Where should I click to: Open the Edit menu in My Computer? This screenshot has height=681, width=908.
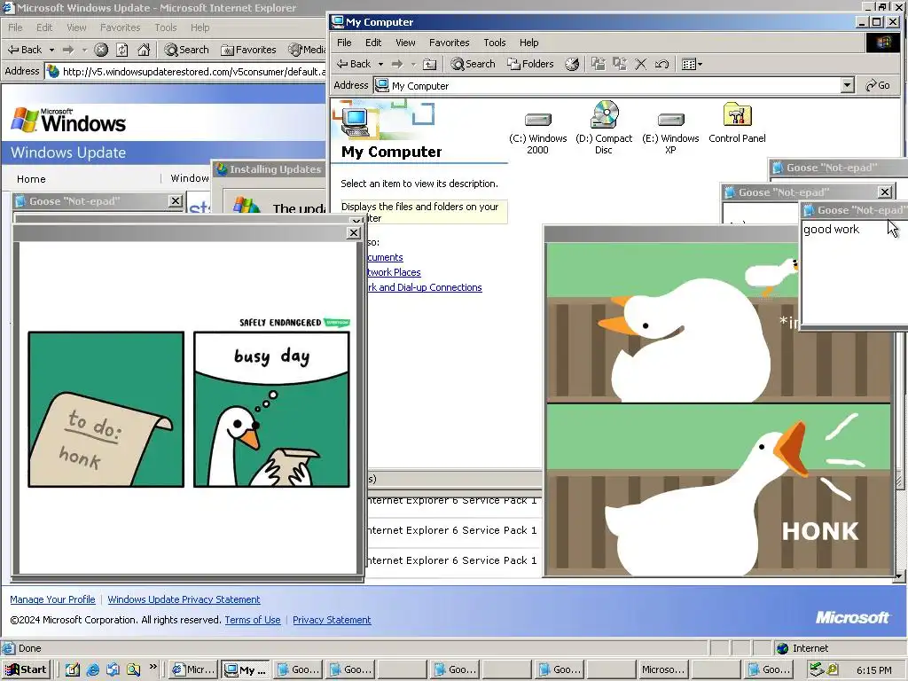pyautogui.click(x=373, y=43)
